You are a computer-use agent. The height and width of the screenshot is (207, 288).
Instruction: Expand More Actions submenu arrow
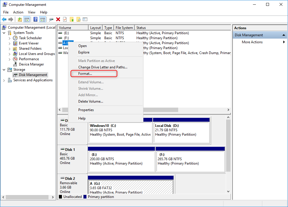pyautogui.click(x=284, y=42)
